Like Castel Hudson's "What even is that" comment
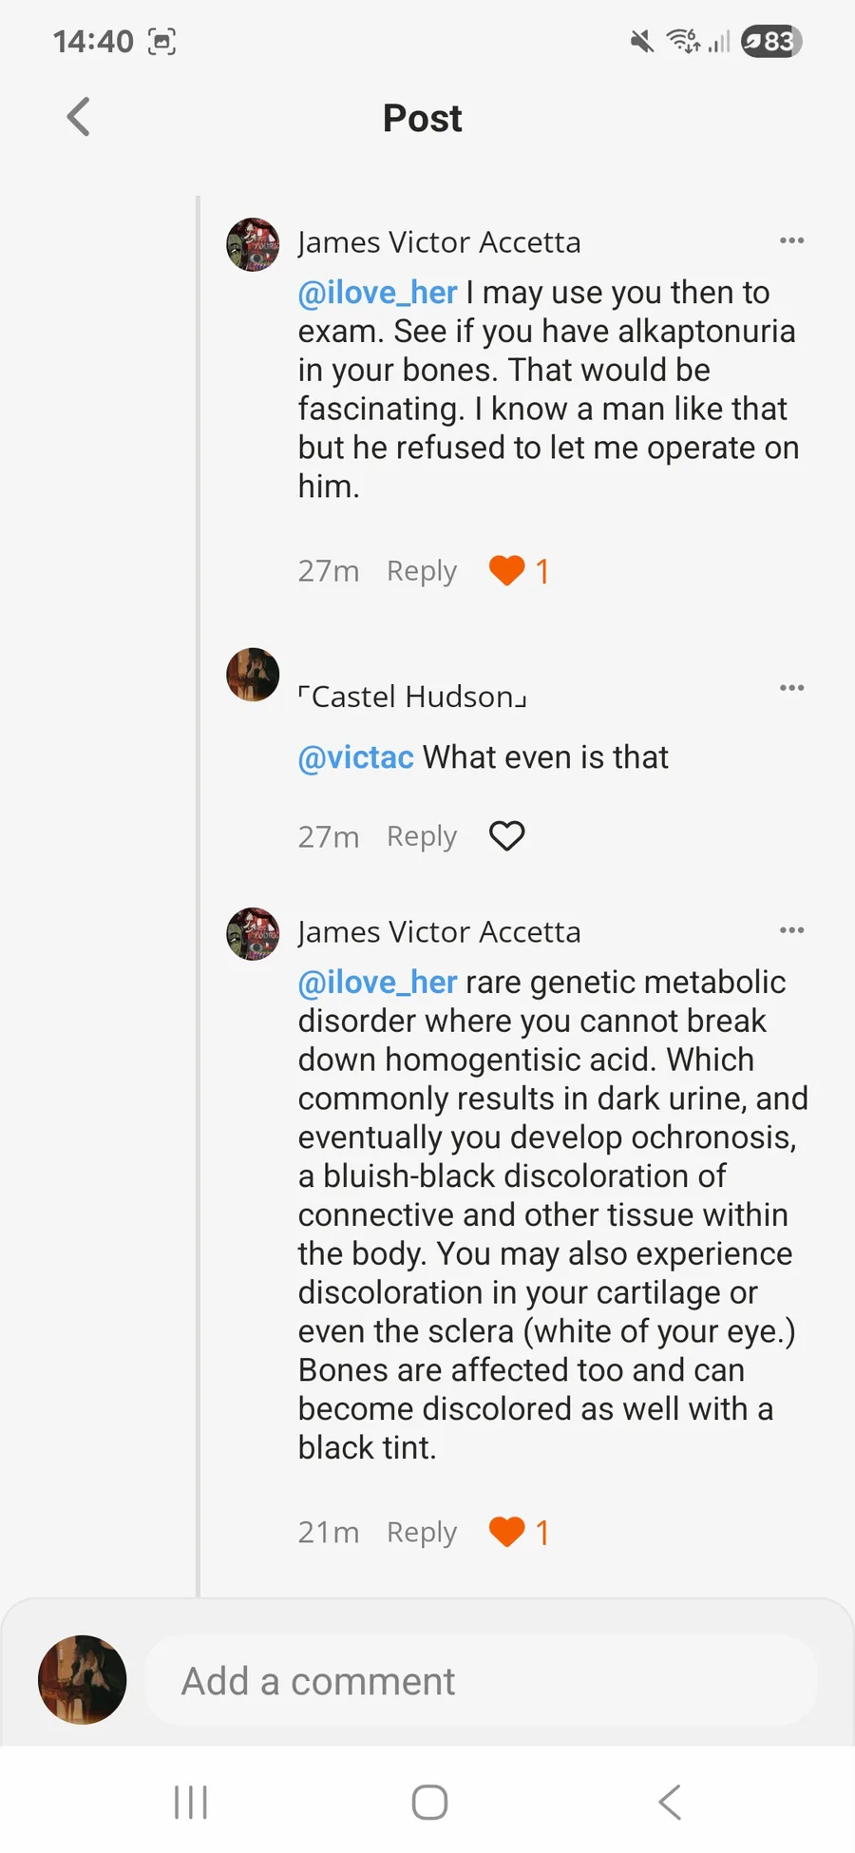This screenshot has width=855, height=1853. coord(507,836)
